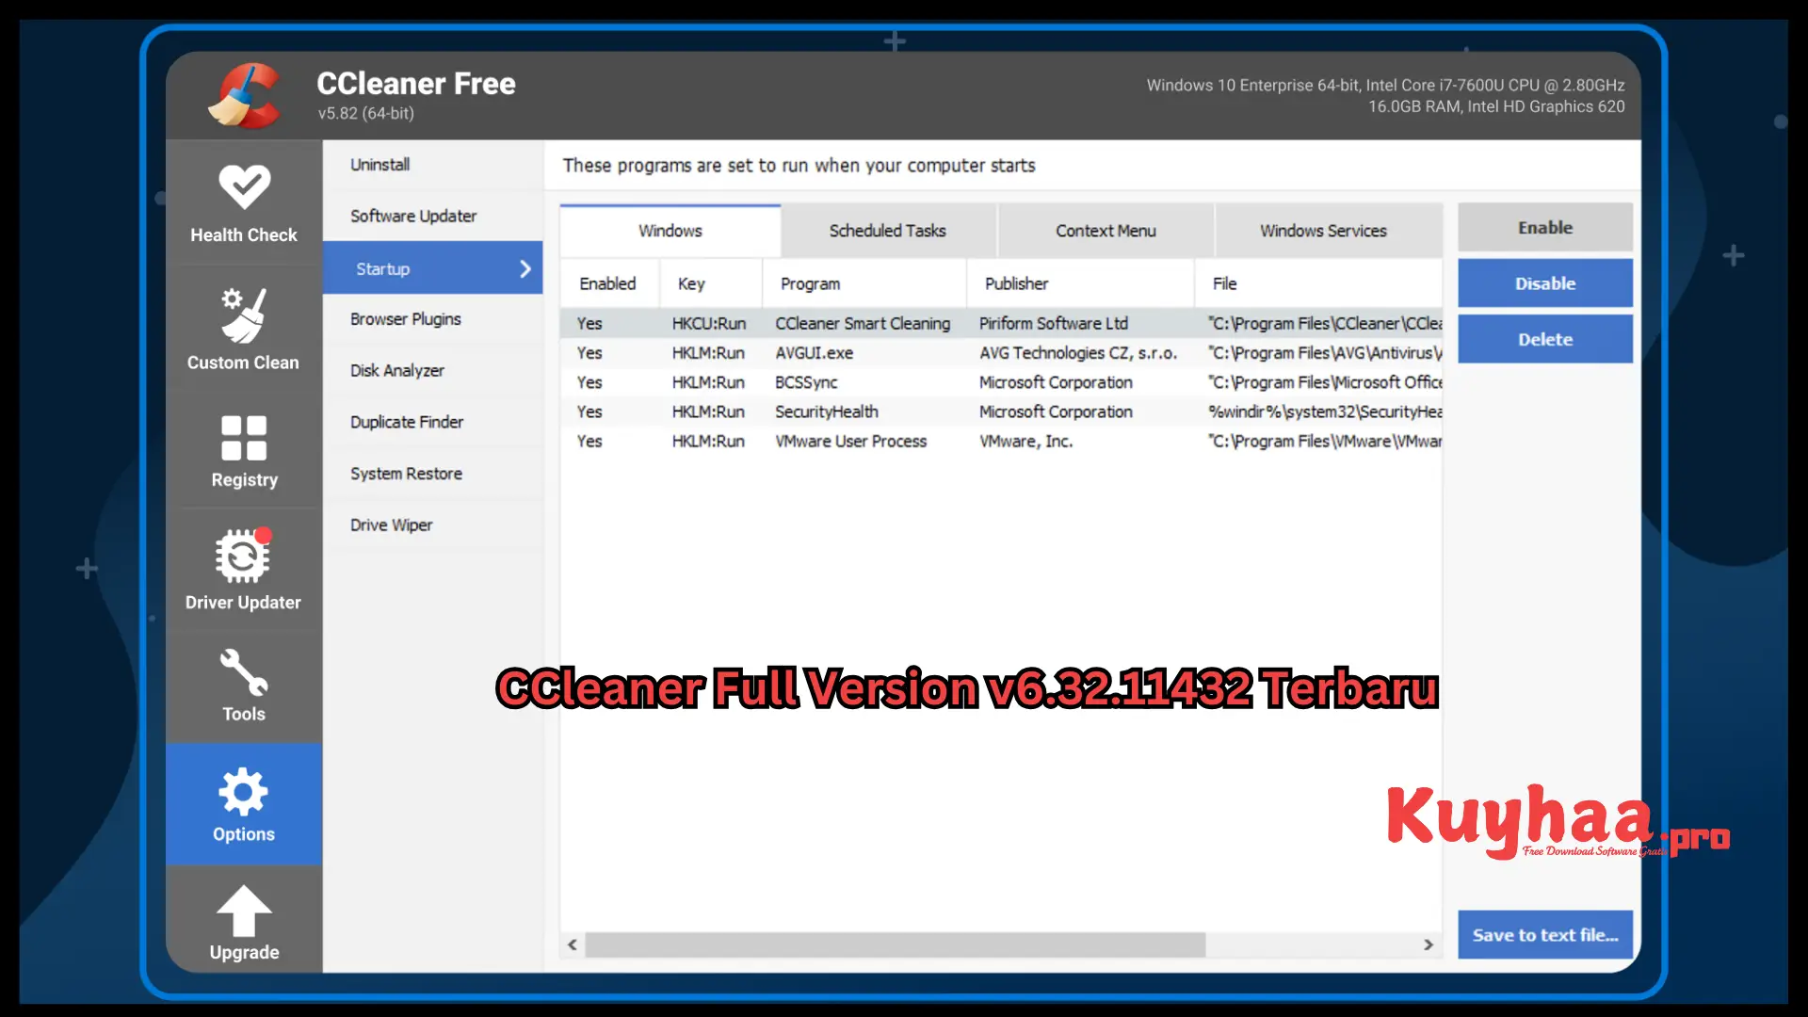The width and height of the screenshot is (1808, 1017).
Task: Switch to the Windows Services tab
Action: coord(1324,231)
